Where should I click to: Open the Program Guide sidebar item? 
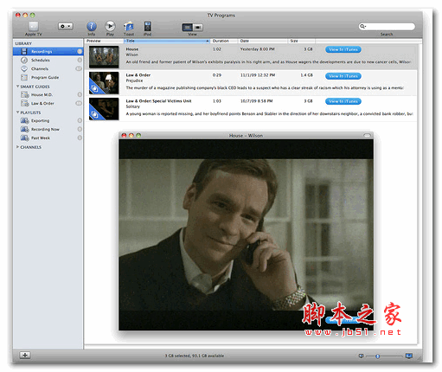coord(48,77)
